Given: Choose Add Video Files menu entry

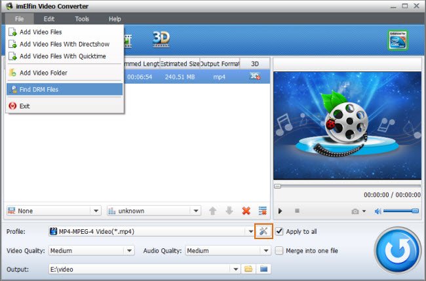Looking at the screenshot, I should (x=65, y=31).
